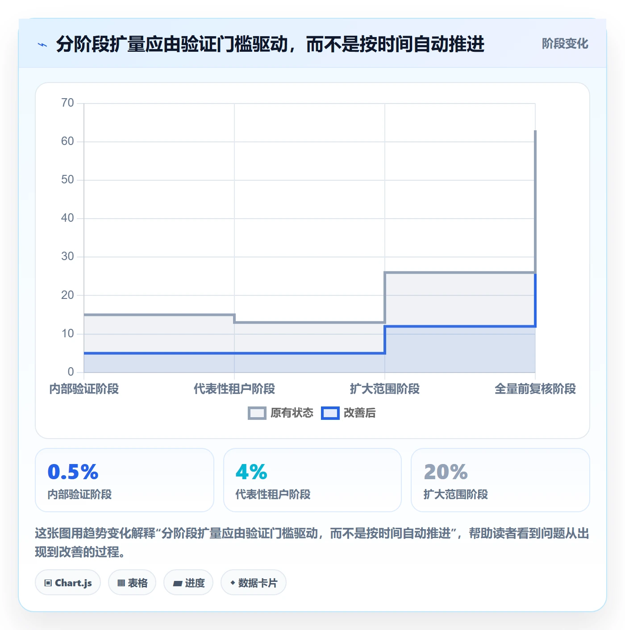Click the y-axis tick label 30
625x630 pixels.
[67, 257]
